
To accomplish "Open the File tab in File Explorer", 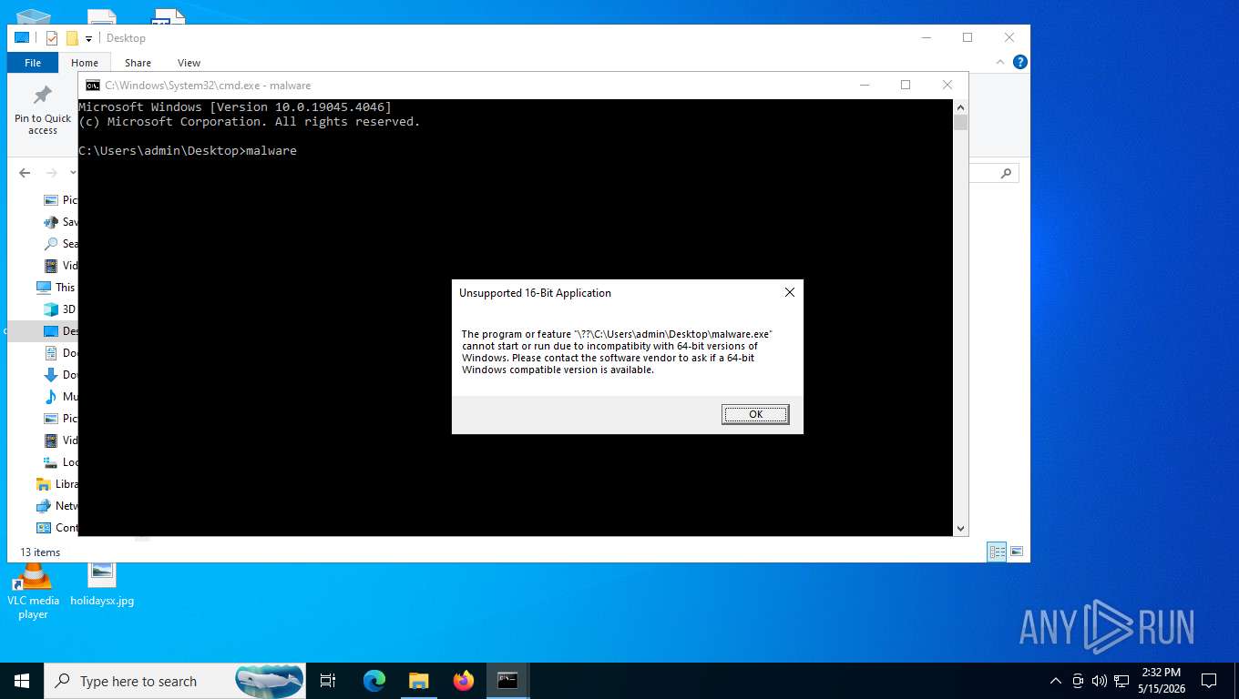I will point(33,63).
